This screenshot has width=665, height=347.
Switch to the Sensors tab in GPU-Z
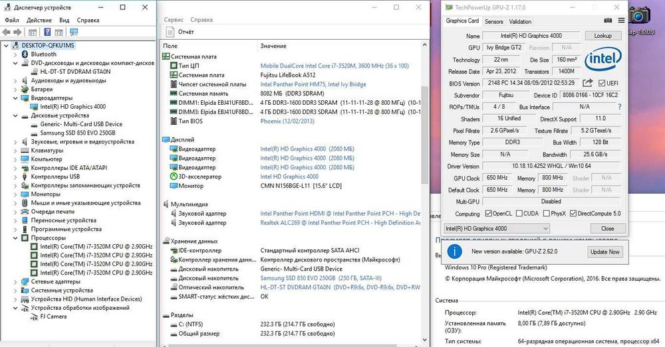[493, 21]
